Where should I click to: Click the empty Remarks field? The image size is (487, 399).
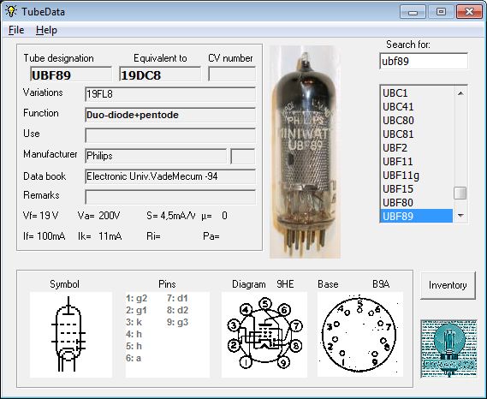click(170, 197)
